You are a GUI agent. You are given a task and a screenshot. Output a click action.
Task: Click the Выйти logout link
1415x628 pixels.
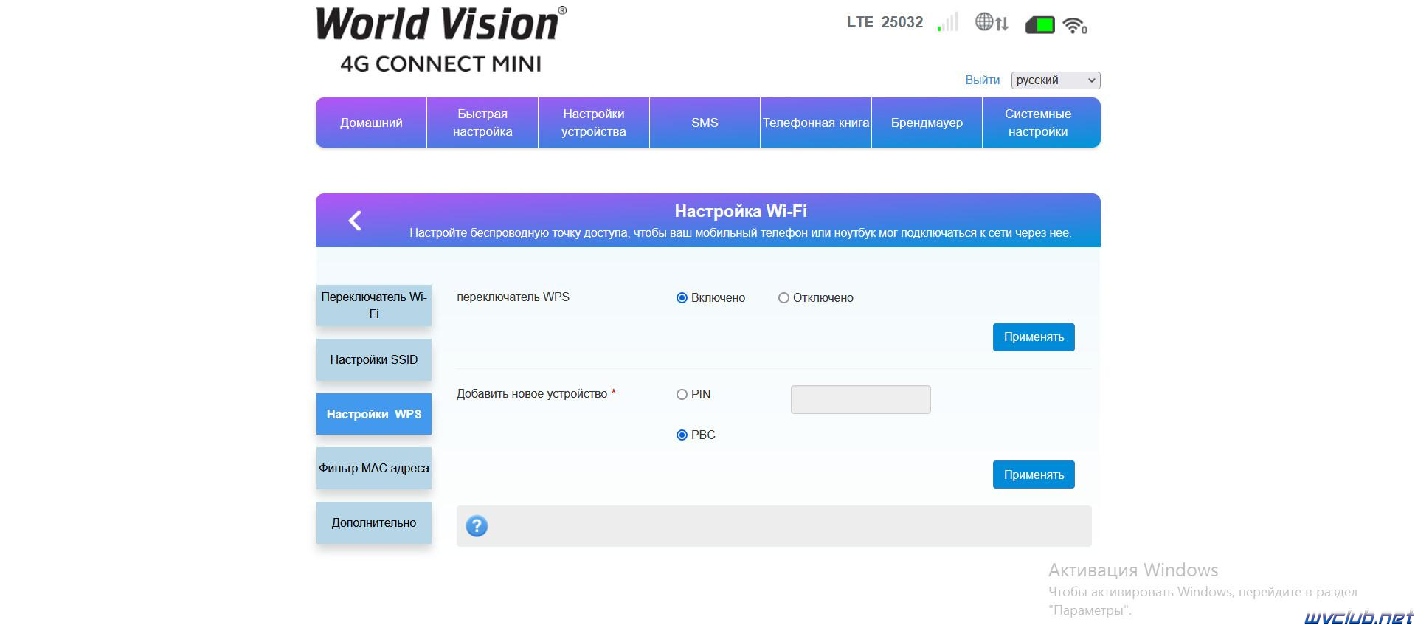pos(983,80)
